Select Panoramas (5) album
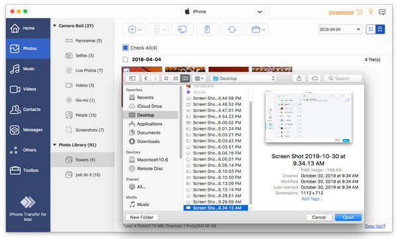 [84, 40]
